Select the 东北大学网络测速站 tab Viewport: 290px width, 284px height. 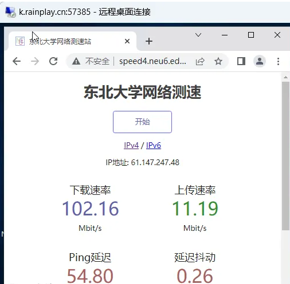tap(72, 41)
